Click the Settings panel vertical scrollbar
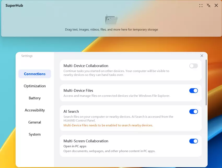The width and height of the screenshot is (222, 168). click(206, 82)
